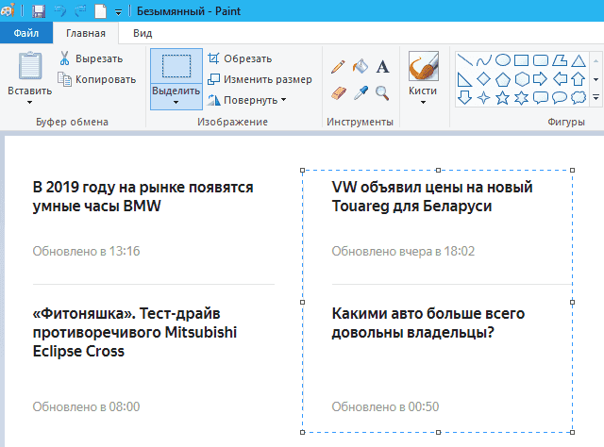This screenshot has height=447, width=604.
Task: Select the Five-point star shape
Action: (503, 98)
